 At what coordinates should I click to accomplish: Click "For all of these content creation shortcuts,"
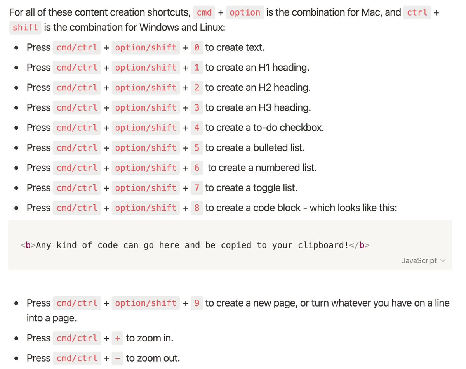pos(100,12)
